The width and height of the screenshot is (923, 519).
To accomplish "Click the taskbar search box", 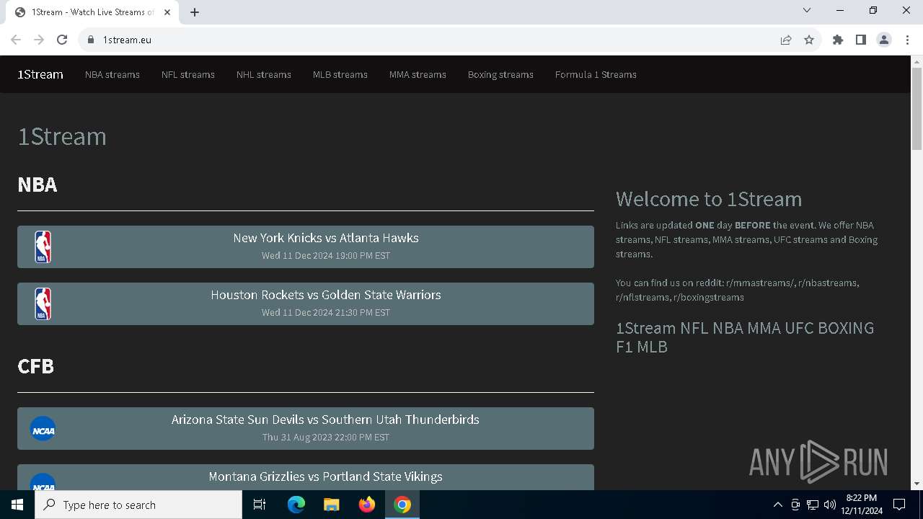I will tap(138, 505).
